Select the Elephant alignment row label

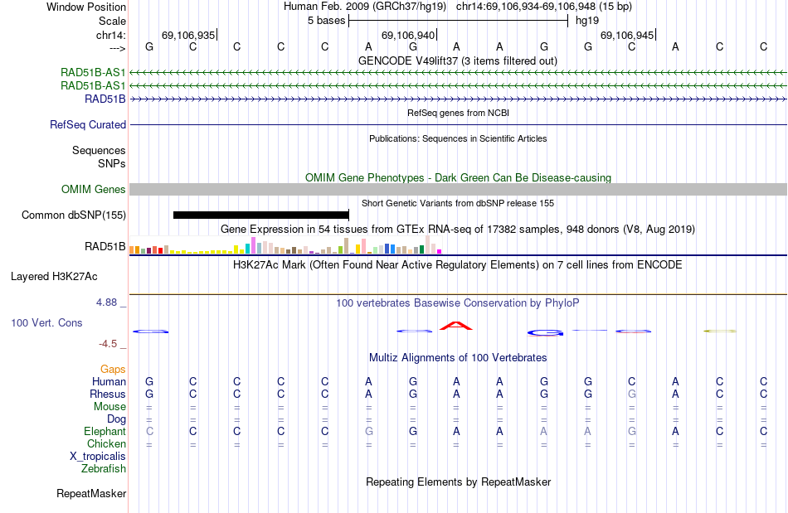coord(105,431)
